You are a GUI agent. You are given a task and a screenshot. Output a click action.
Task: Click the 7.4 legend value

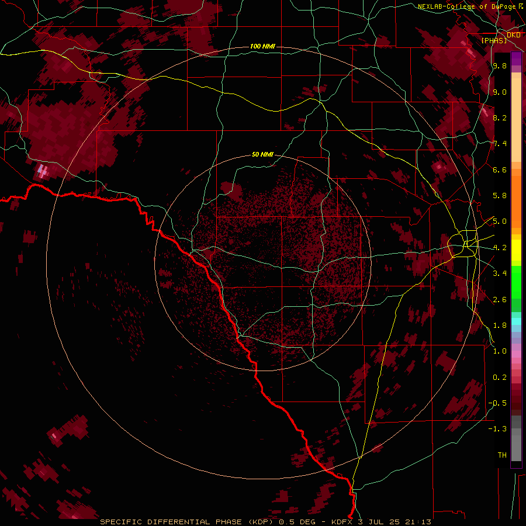coord(500,144)
